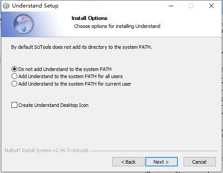
Task: Tick the Create Understand Desktop Icon box
Action: tap(14, 105)
